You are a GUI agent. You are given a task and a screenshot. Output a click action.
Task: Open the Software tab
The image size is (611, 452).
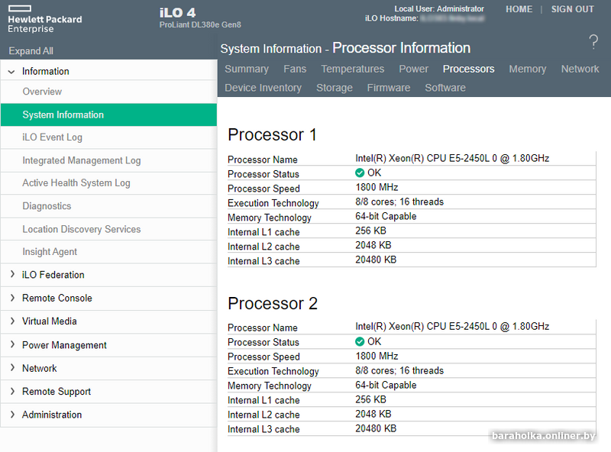click(445, 88)
